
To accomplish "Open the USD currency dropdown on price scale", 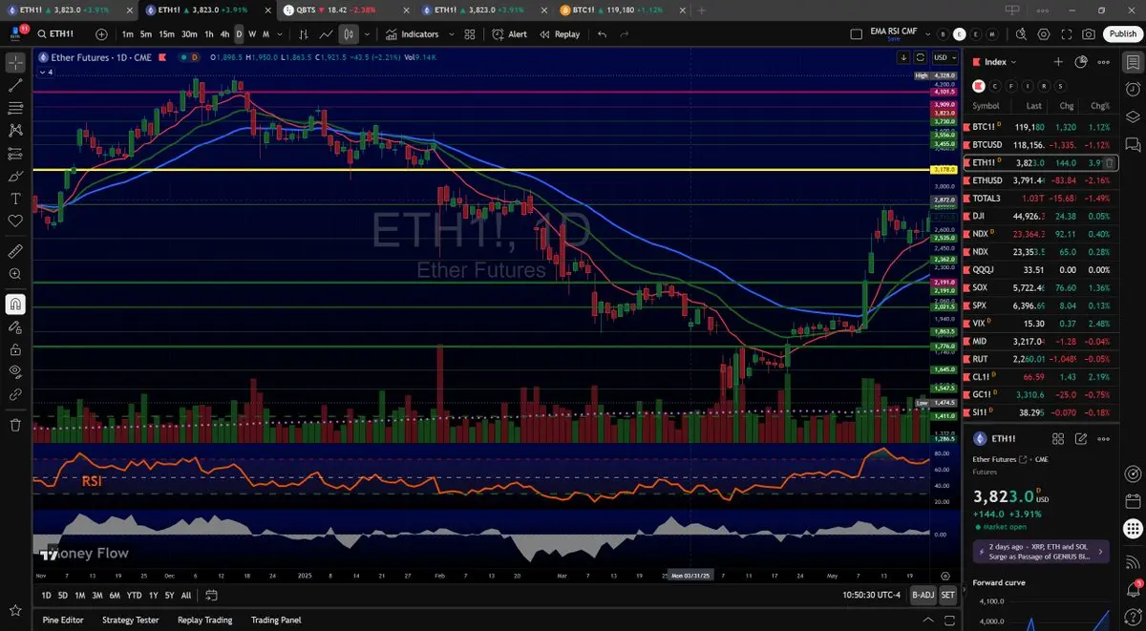I will (944, 57).
